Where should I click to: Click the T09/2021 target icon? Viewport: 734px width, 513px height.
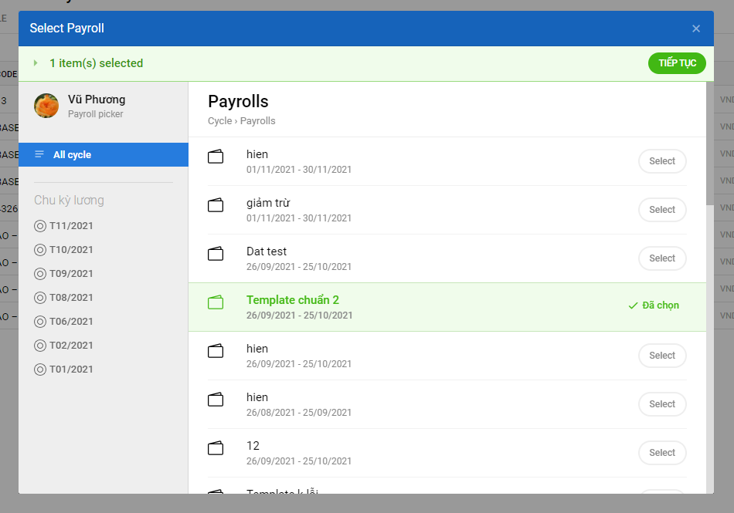(x=40, y=274)
